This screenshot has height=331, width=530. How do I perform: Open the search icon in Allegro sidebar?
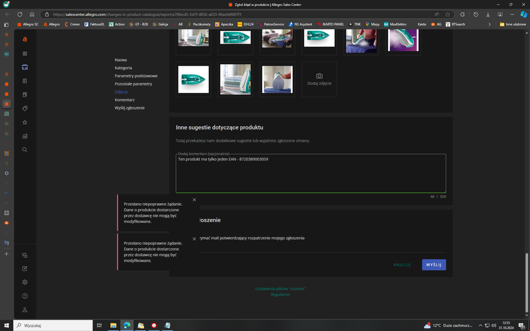coord(24,150)
